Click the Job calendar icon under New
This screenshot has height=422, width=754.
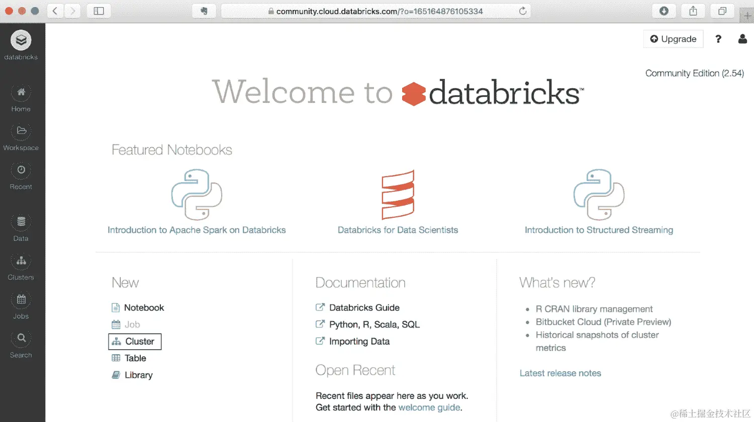pos(116,324)
